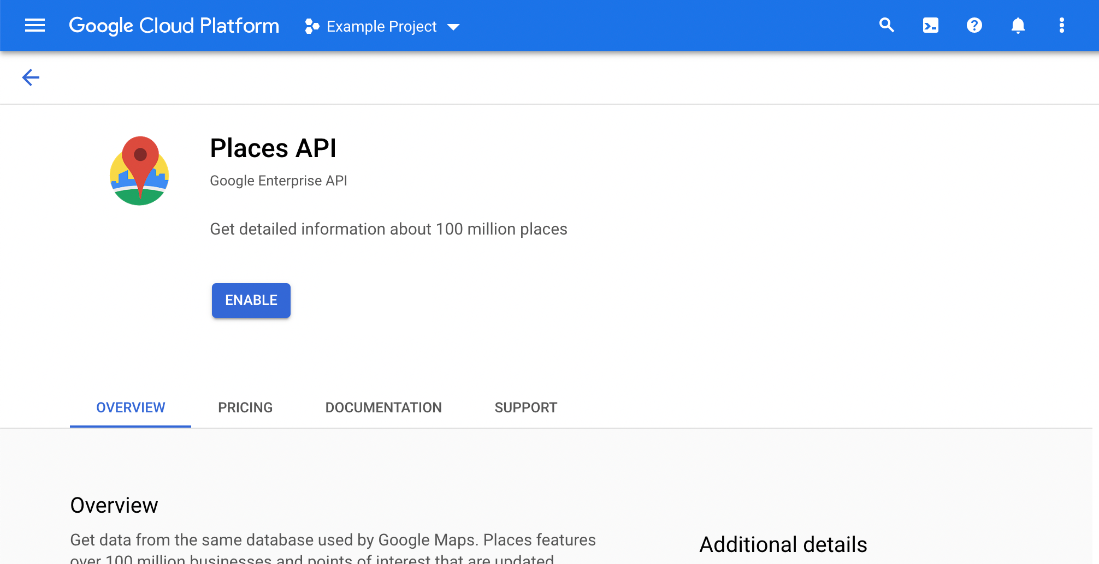Image resolution: width=1099 pixels, height=564 pixels.
Task: Activate the Cloud Shell terminal icon
Action: (x=930, y=26)
